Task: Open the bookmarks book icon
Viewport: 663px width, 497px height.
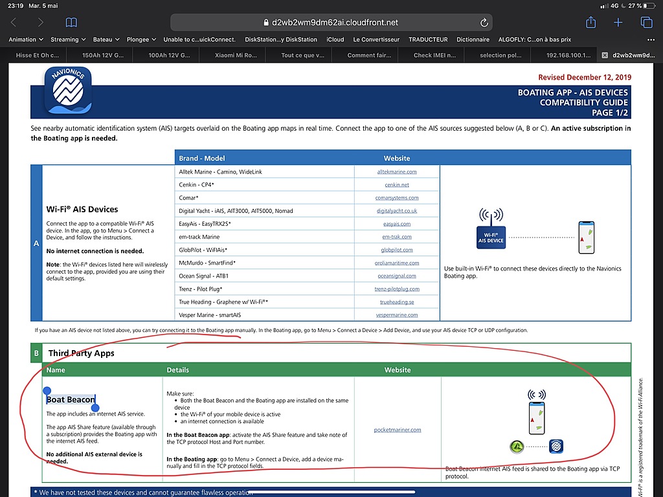Action: tap(71, 23)
